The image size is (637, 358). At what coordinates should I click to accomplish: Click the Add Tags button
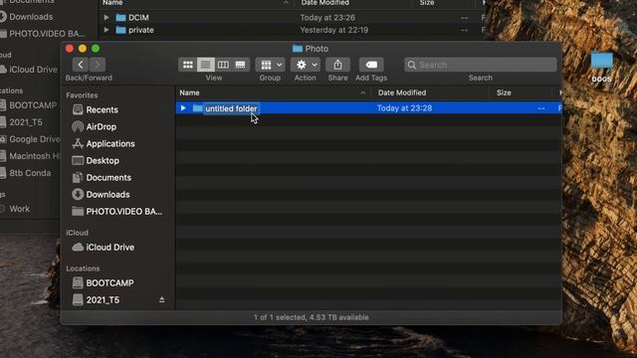click(x=371, y=65)
